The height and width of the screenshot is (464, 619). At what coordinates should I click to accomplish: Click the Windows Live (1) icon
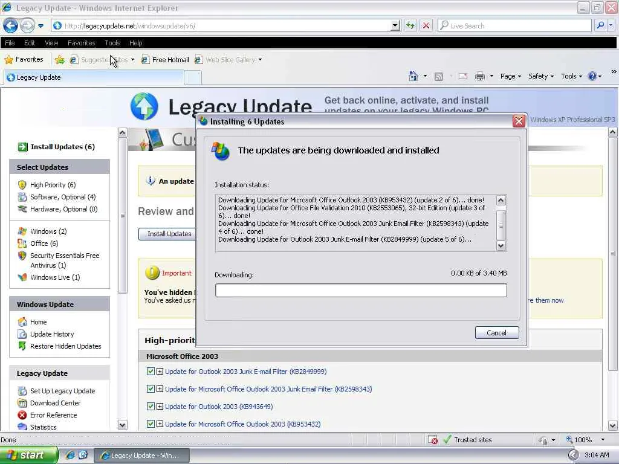click(x=22, y=277)
